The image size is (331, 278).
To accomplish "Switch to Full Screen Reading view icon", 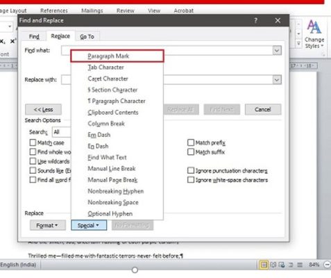I will click(273, 265).
